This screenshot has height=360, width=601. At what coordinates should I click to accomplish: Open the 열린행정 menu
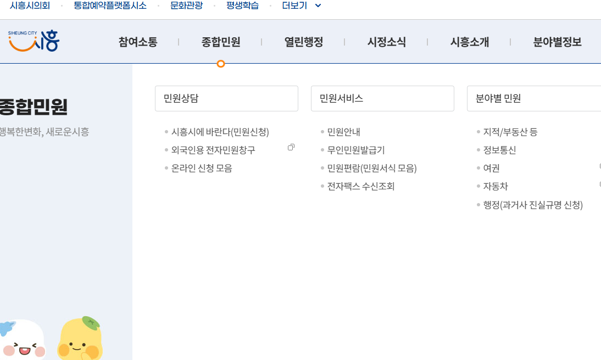point(303,42)
